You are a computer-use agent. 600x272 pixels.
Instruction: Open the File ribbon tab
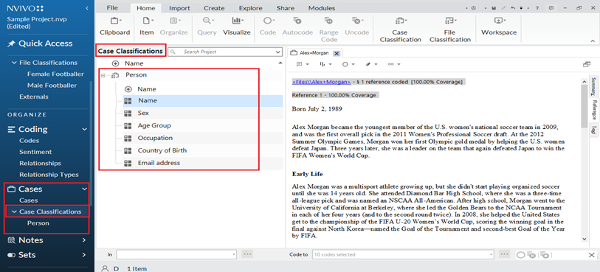click(112, 8)
